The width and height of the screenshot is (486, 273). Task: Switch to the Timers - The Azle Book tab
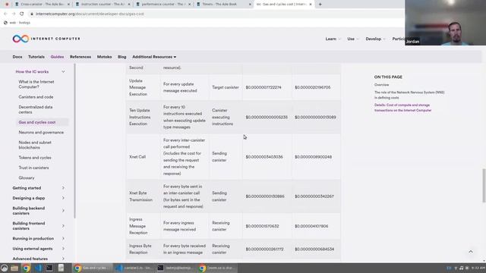coord(223,5)
